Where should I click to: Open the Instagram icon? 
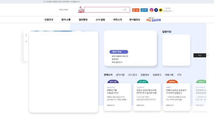click(x=151, y=10)
